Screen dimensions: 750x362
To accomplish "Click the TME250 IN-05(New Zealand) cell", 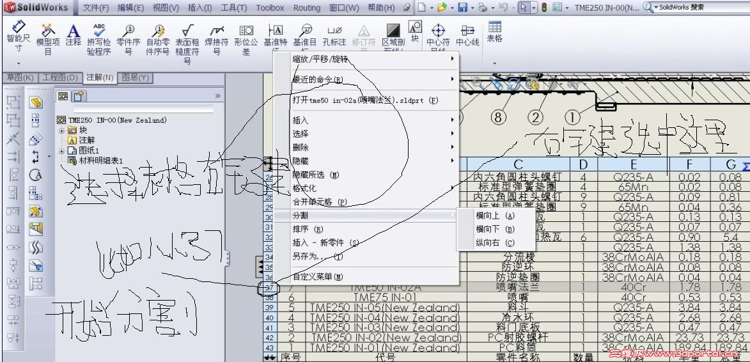I will (385, 307).
